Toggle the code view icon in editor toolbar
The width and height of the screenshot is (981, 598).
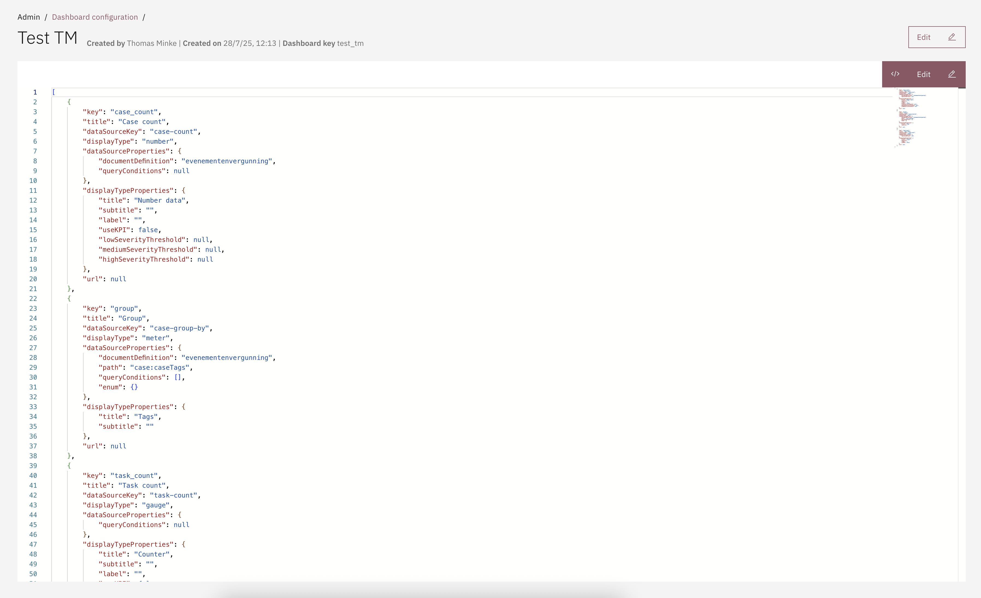tap(895, 74)
